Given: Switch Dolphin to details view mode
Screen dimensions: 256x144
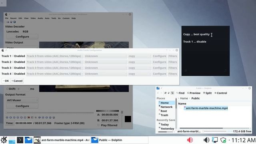Looking at the screenshot, I should (x=172, y=93).
